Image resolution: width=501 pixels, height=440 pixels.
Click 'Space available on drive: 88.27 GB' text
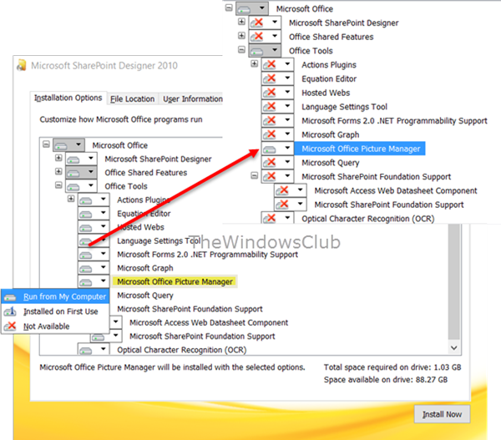tap(386, 380)
